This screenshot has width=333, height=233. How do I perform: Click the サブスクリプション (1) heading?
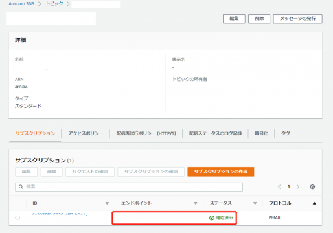pyautogui.click(x=45, y=161)
